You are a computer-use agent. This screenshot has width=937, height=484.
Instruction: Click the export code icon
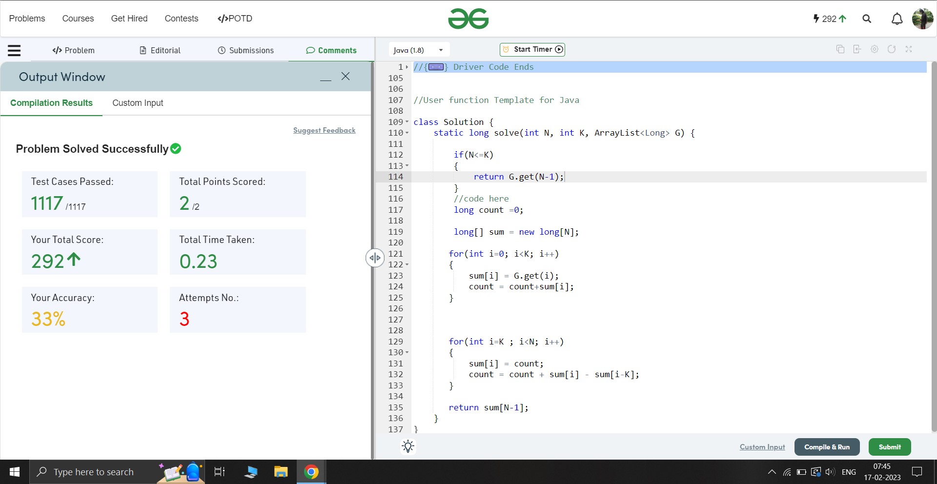pyautogui.click(x=857, y=49)
